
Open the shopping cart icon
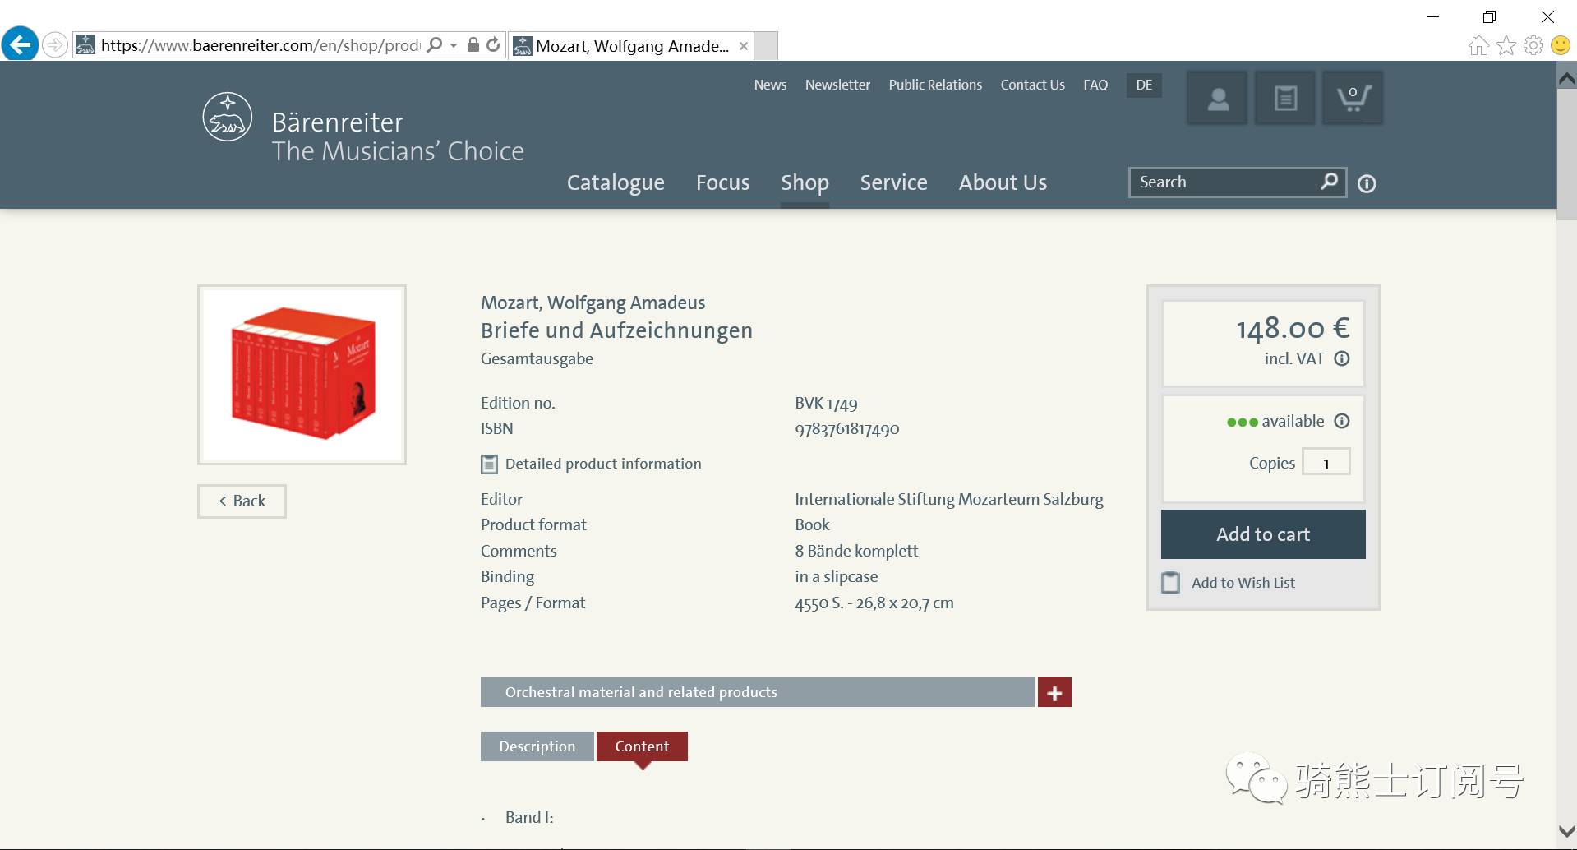1353,99
